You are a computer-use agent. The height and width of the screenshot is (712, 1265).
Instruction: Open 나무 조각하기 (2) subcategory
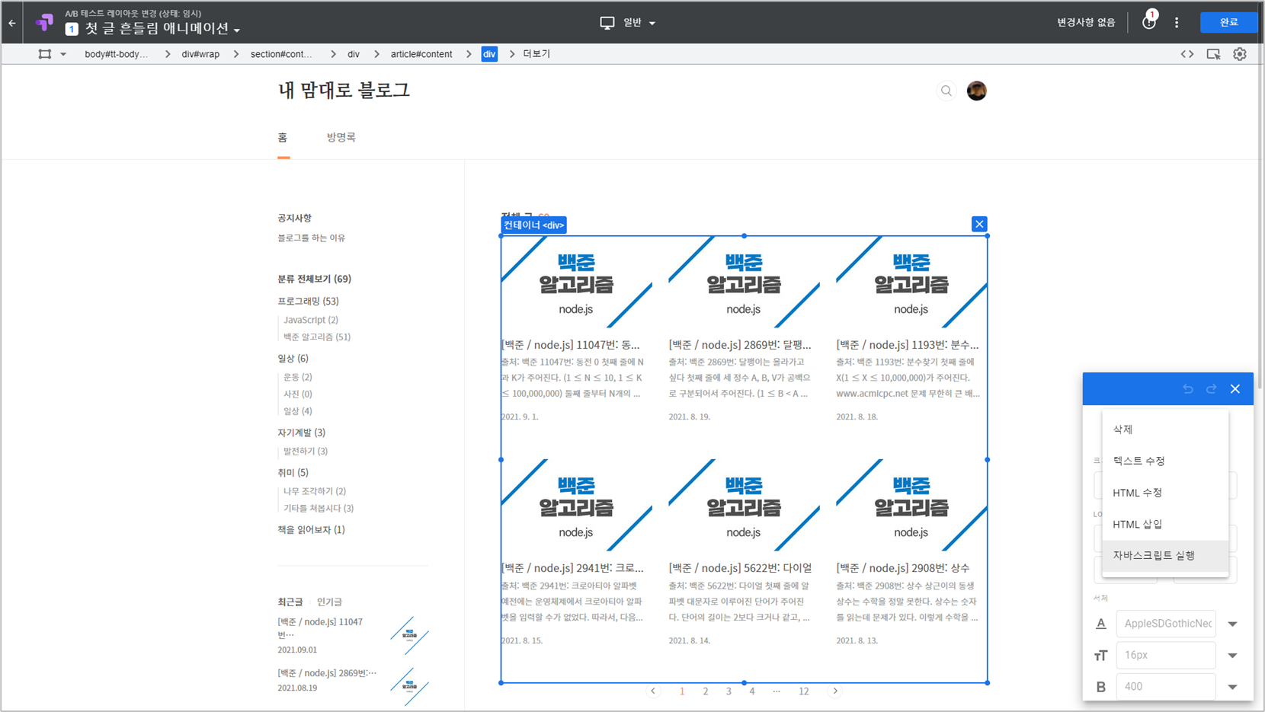(315, 491)
